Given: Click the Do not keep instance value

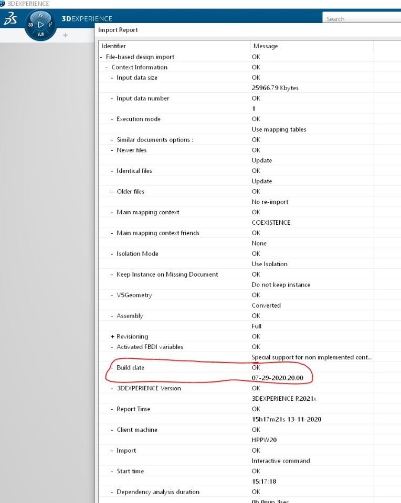Looking at the screenshot, I should (281, 285).
